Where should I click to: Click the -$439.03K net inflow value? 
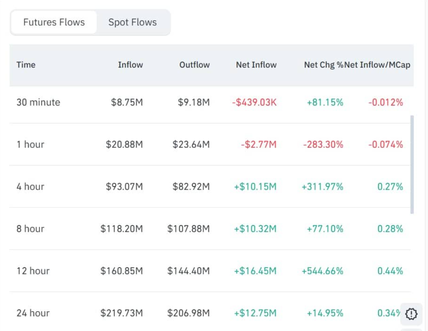[x=254, y=102]
